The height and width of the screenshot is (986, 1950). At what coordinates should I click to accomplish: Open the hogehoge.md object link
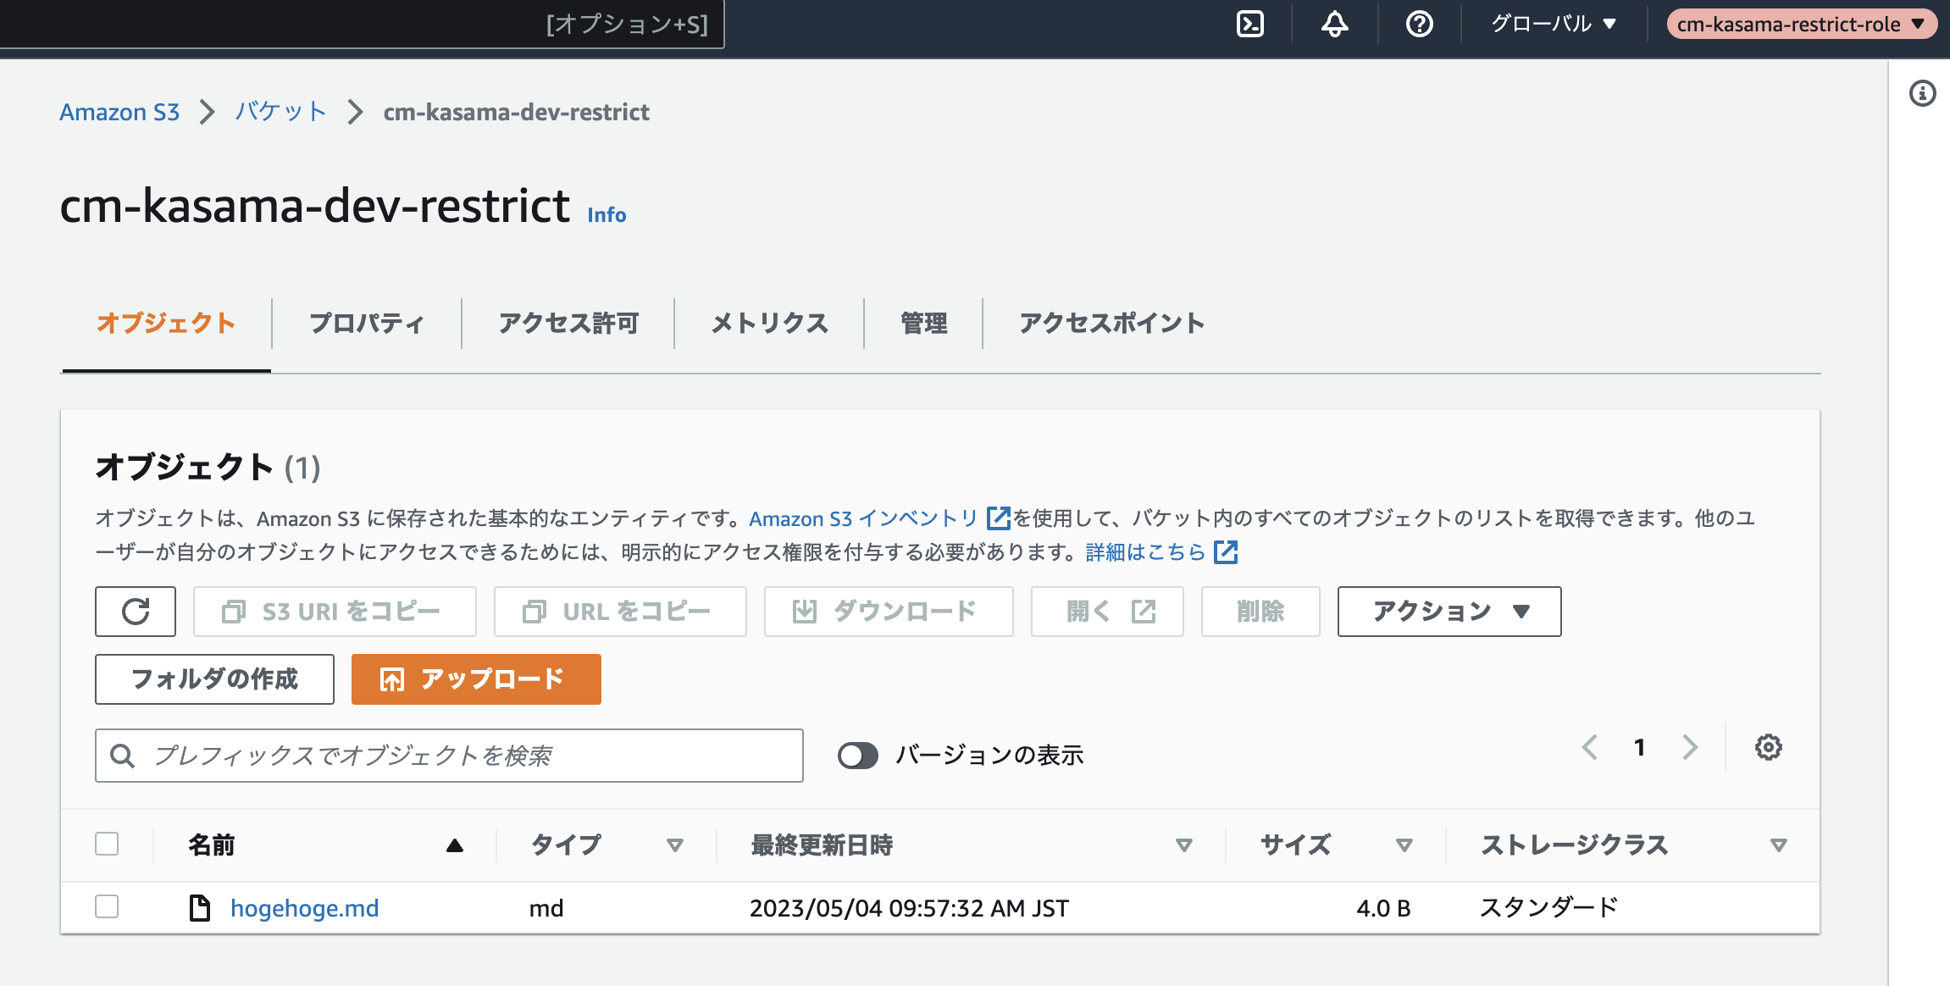(304, 908)
